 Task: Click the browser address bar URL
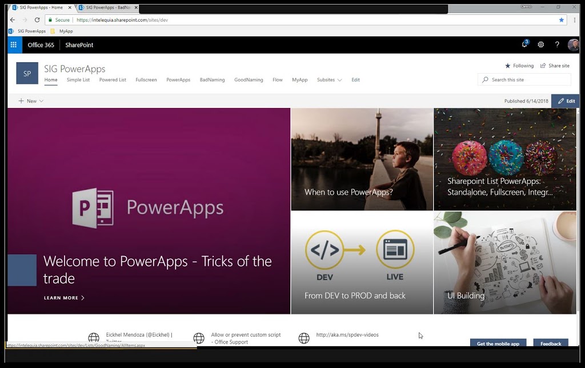[x=122, y=20]
